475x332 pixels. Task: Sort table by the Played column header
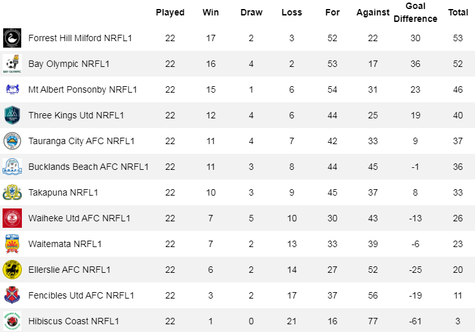(x=170, y=12)
